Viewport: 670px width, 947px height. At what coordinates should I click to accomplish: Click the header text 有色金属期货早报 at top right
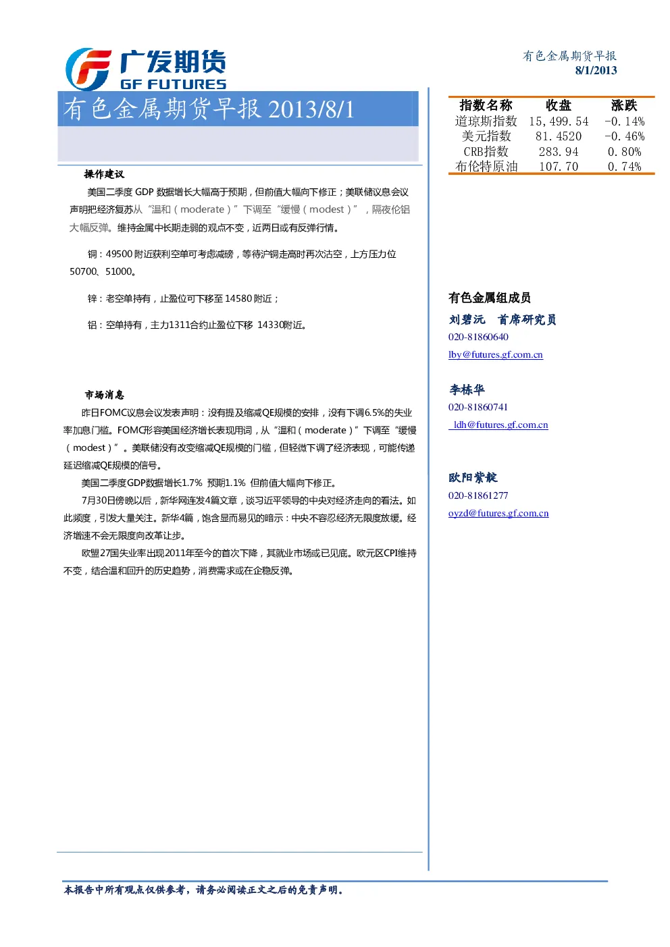coord(569,56)
